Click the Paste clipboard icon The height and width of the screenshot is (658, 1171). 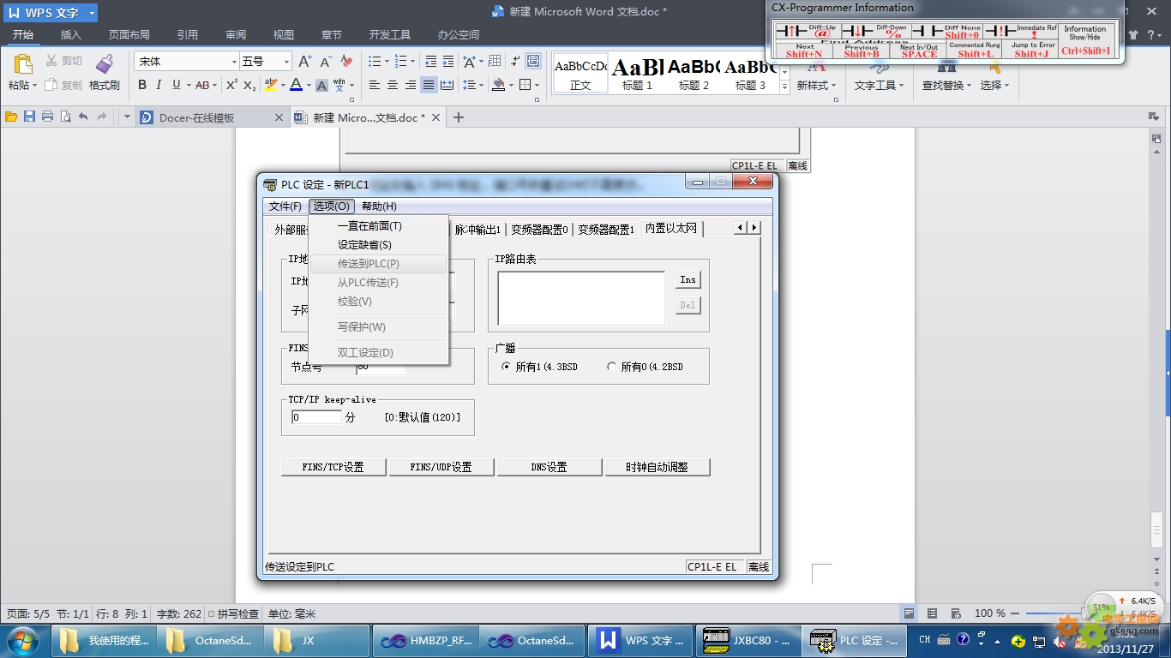point(23,64)
